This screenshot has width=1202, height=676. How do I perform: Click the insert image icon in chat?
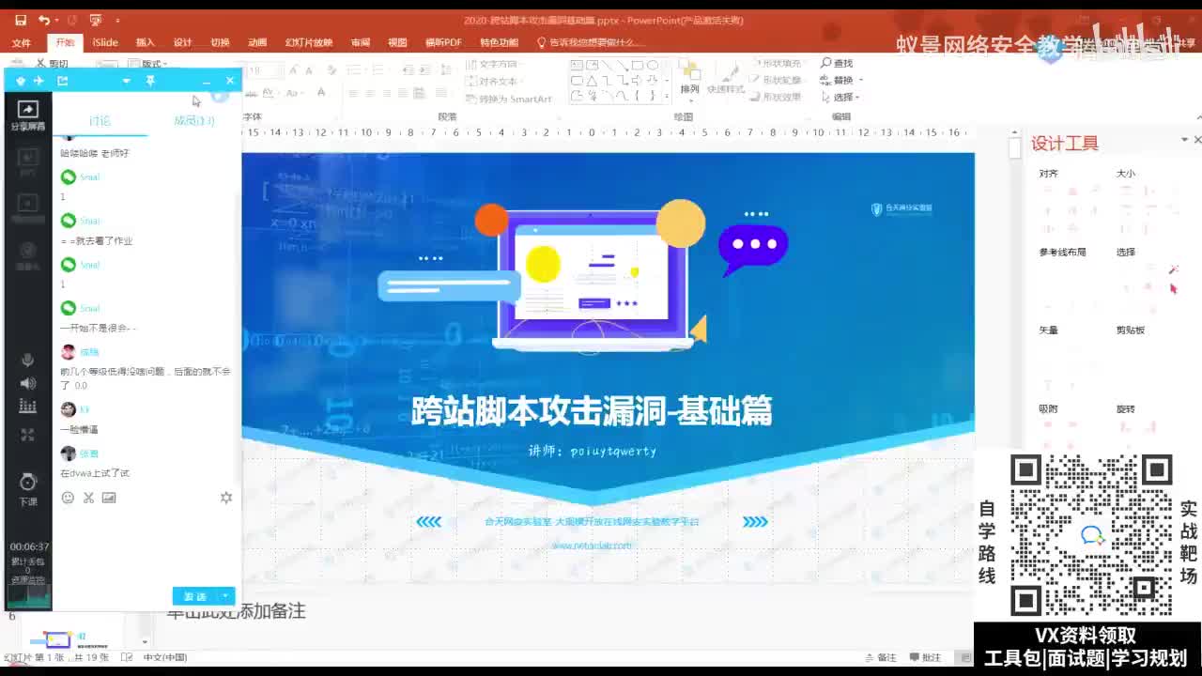coord(109,498)
